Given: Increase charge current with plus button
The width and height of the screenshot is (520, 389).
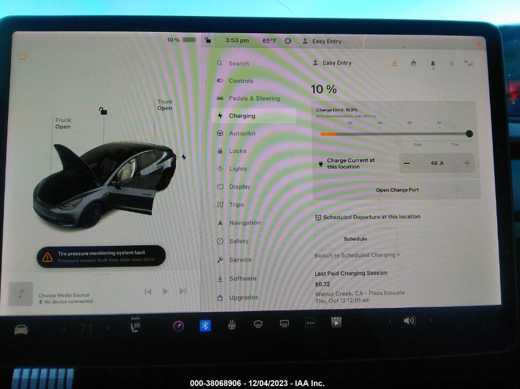Looking at the screenshot, I should click(467, 163).
